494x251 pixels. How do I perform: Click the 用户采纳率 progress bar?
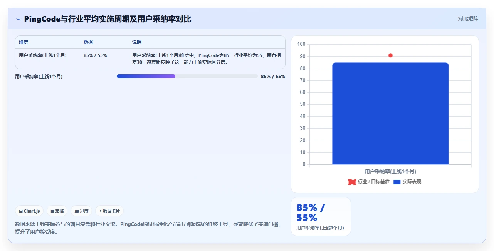(x=187, y=76)
